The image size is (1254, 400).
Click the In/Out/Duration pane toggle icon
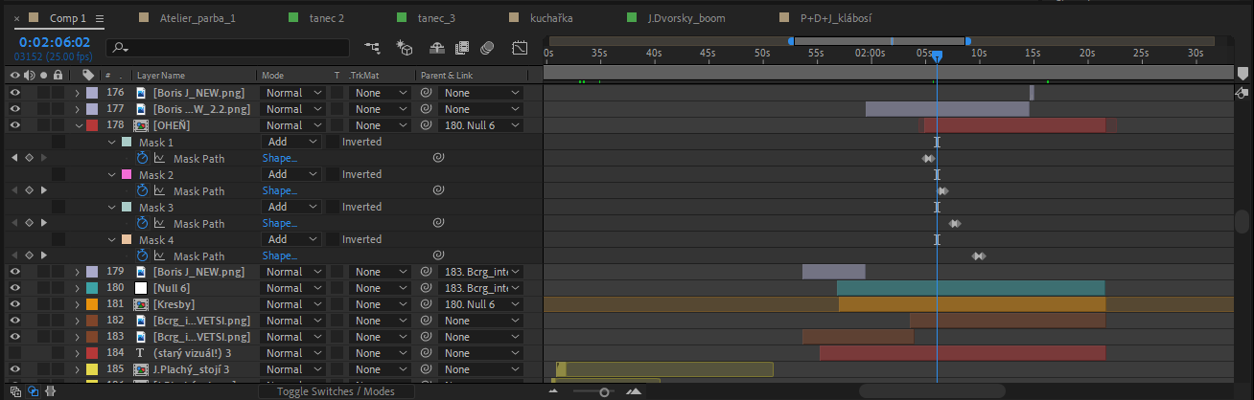click(50, 390)
